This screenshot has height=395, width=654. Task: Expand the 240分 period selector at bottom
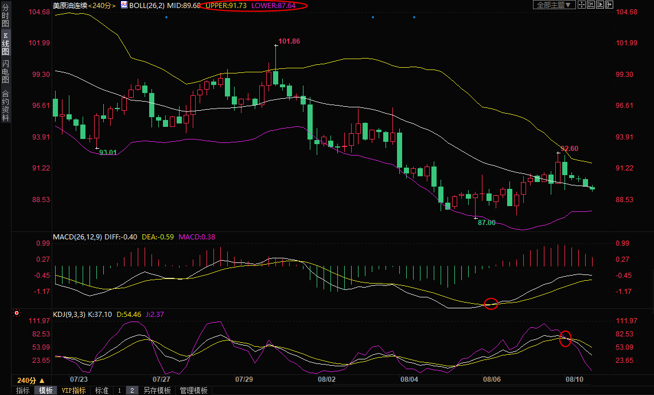[30, 380]
